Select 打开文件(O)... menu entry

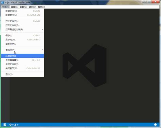point(22,21)
